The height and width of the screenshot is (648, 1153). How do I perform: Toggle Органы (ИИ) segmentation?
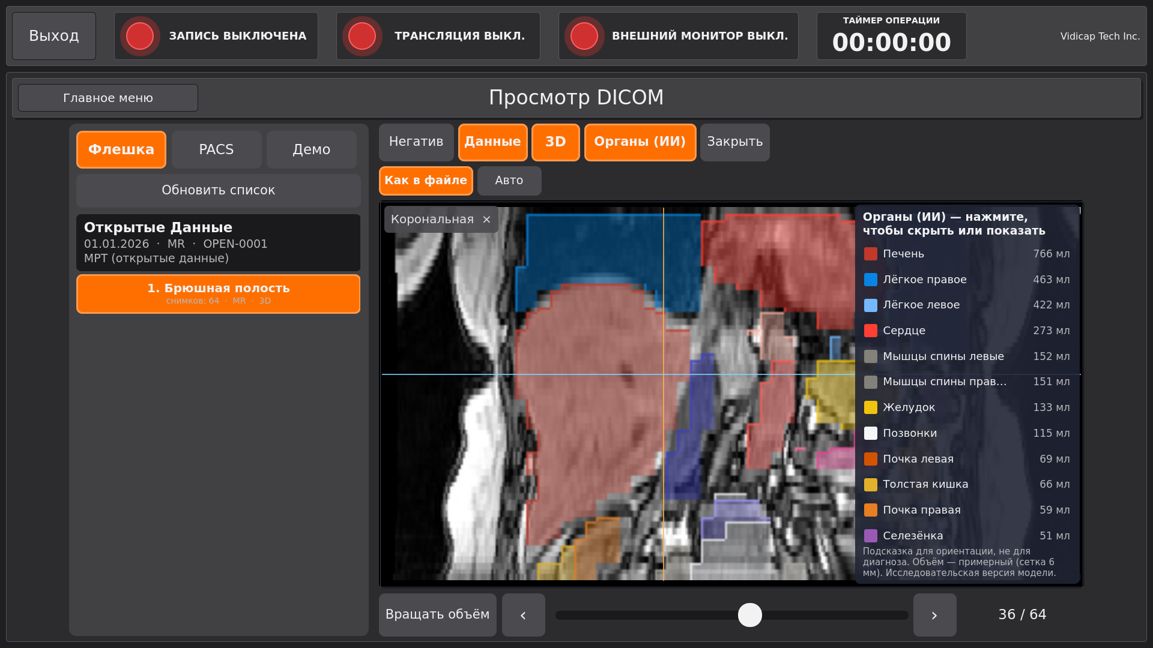pos(640,142)
